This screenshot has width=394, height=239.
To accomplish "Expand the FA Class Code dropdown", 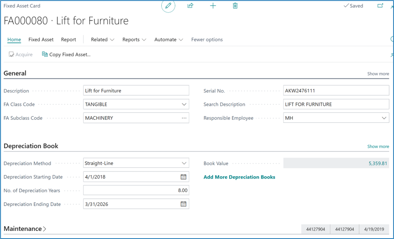I will coord(184,104).
